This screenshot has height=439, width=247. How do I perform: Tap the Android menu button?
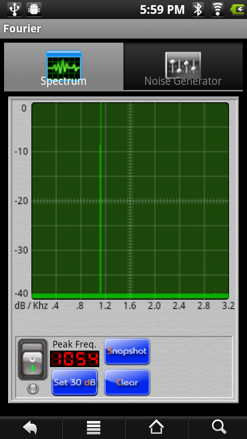coord(93,428)
